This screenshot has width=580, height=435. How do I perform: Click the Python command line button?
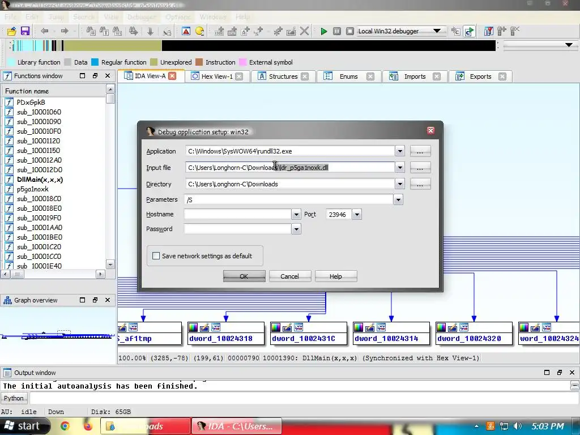(x=14, y=398)
